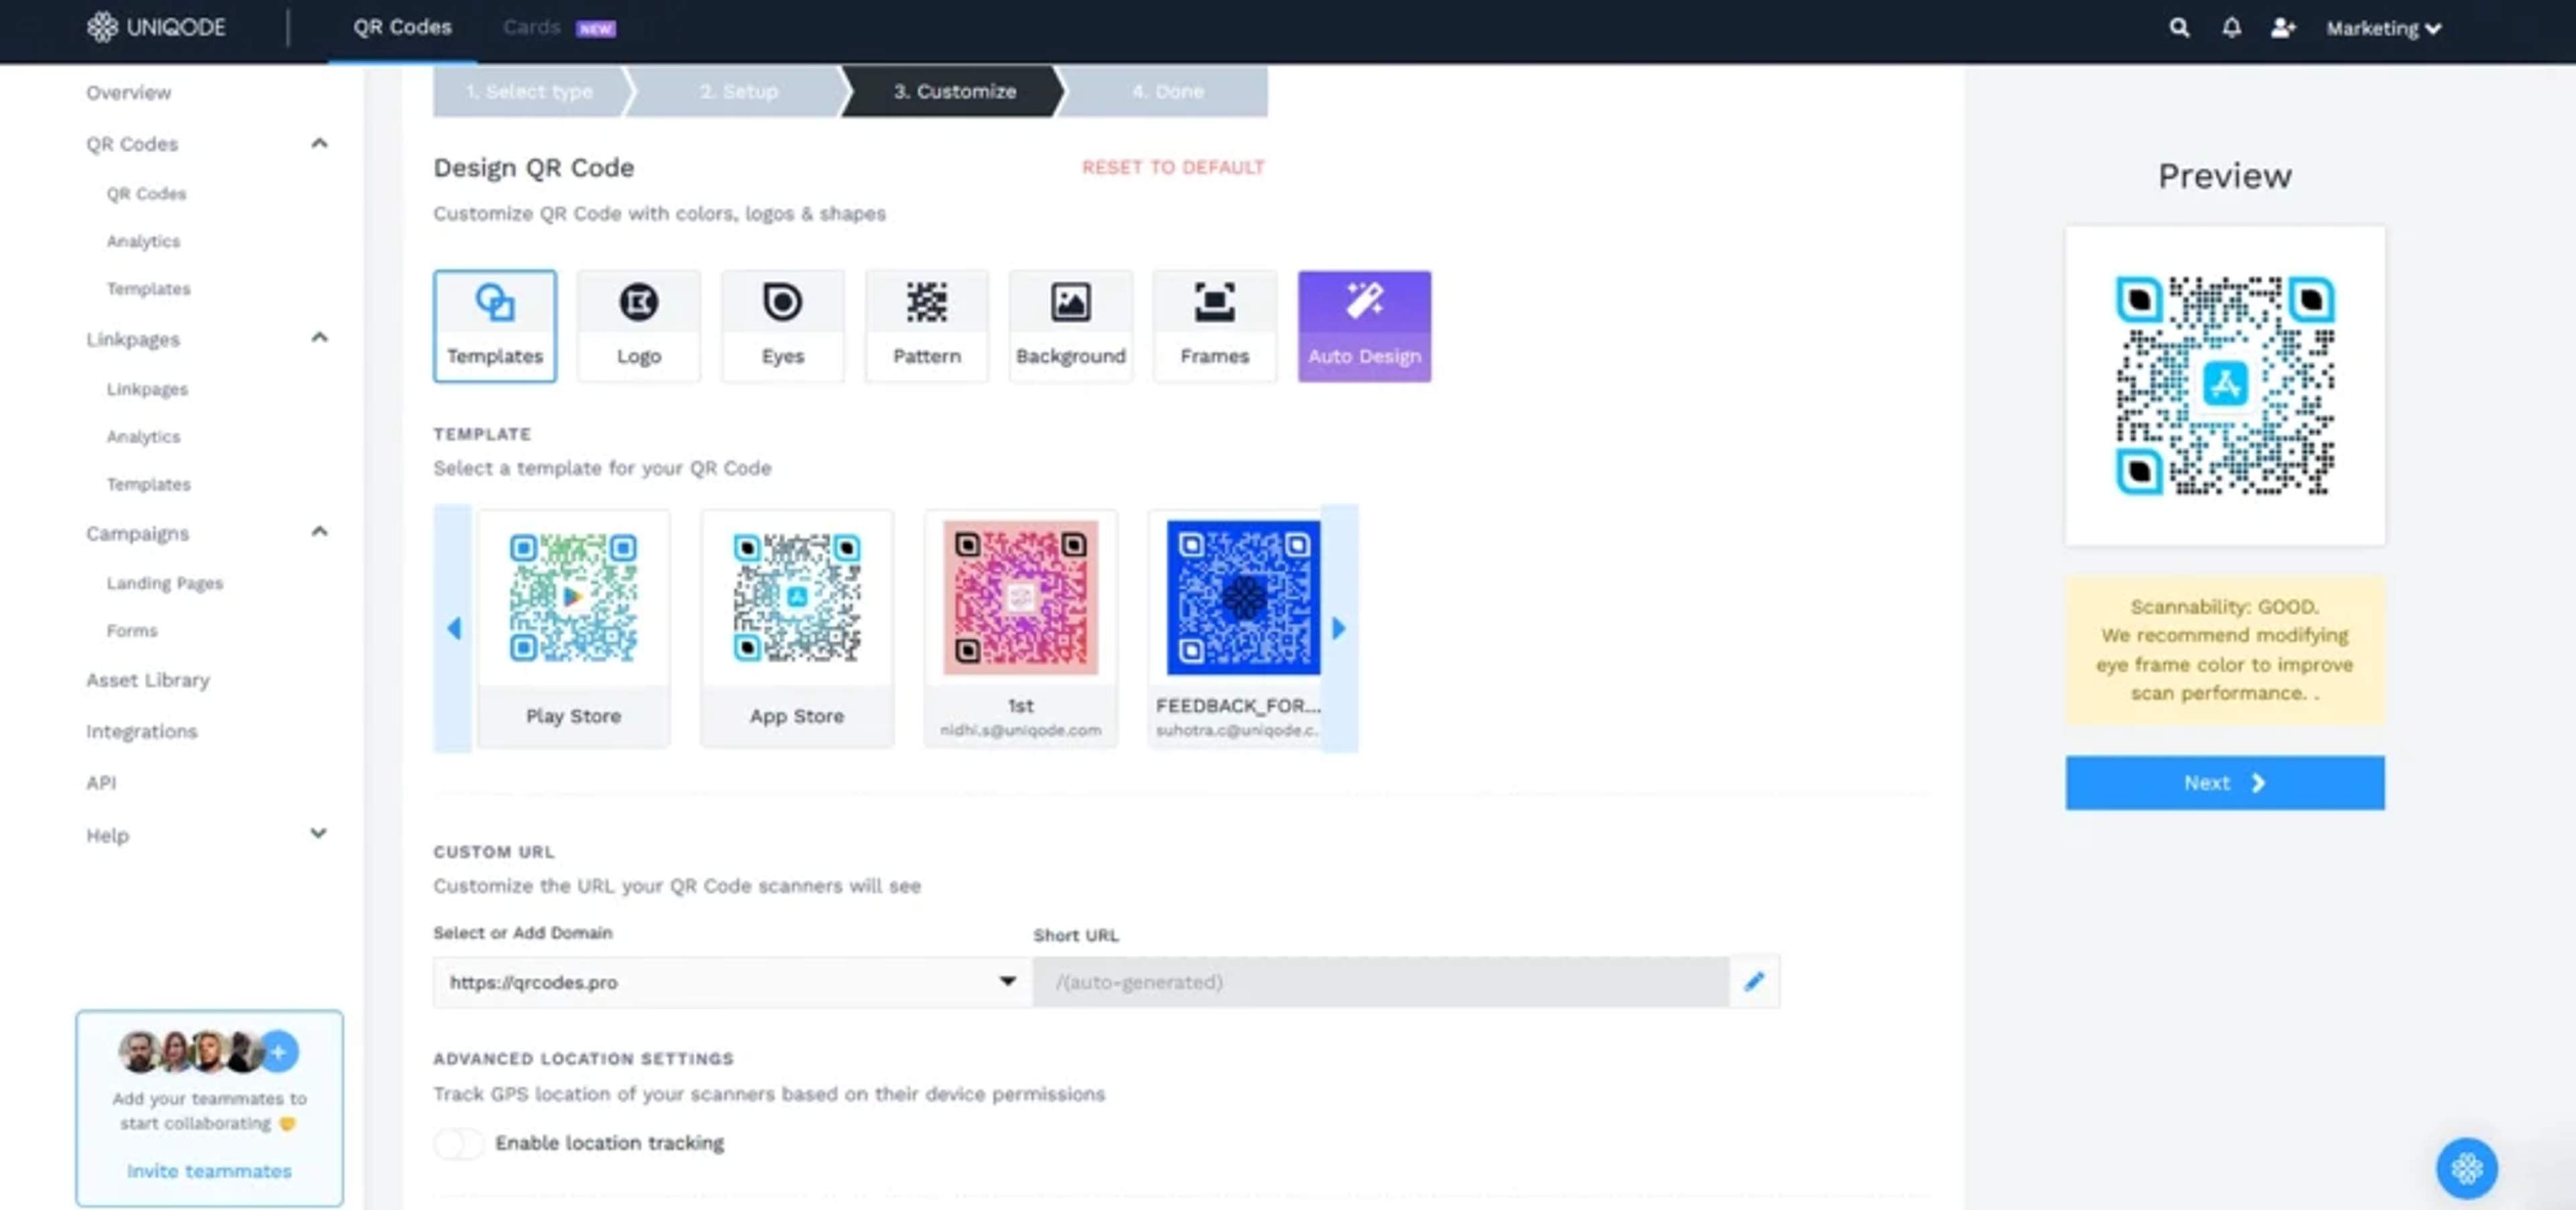The height and width of the screenshot is (1210, 2576).
Task: Expand the Help sidebar section
Action: 318,834
